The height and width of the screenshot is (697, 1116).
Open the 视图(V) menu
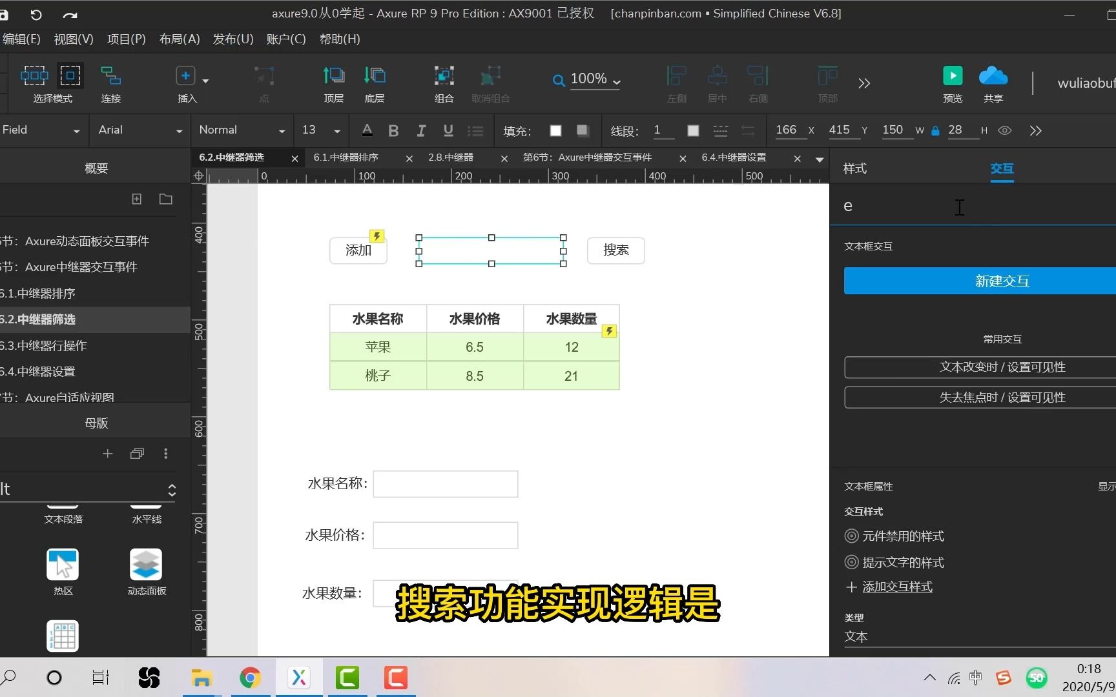[74, 39]
